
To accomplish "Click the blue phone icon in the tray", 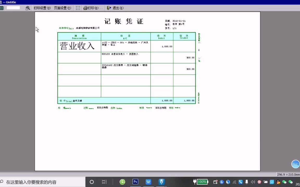I will pos(240,182).
